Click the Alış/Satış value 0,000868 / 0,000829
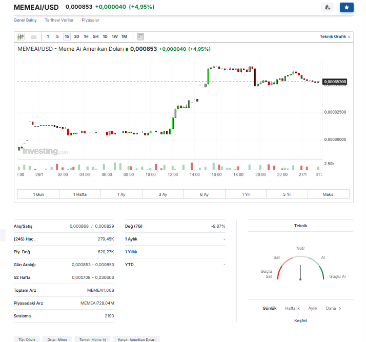This screenshot has height=342, width=366. 92,226
